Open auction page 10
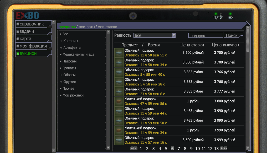 coord(198,149)
